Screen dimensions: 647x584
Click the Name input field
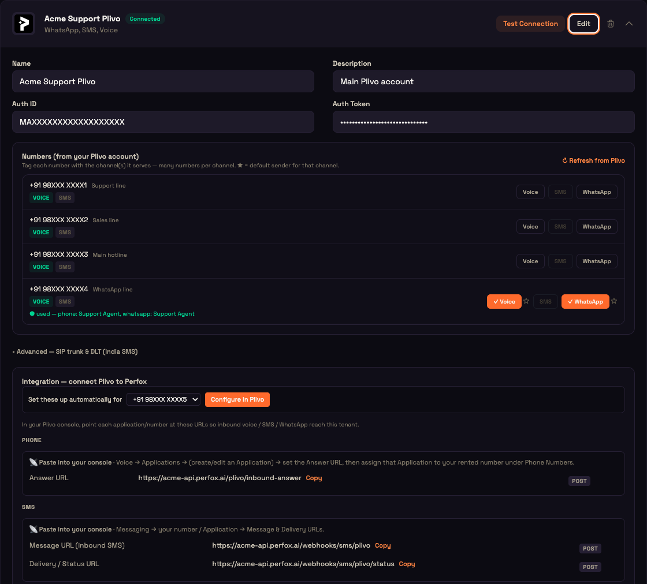(x=163, y=81)
